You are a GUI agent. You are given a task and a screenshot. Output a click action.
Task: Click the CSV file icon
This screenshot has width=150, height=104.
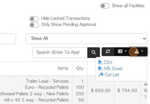[x=100, y=62]
